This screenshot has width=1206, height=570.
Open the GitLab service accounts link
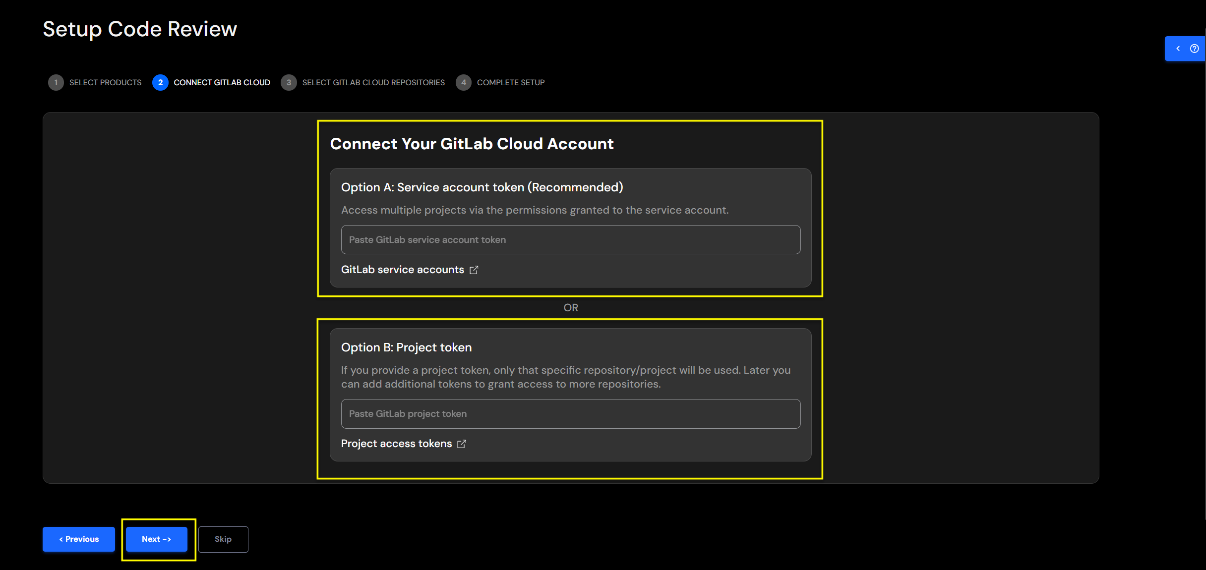tap(402, 270)
